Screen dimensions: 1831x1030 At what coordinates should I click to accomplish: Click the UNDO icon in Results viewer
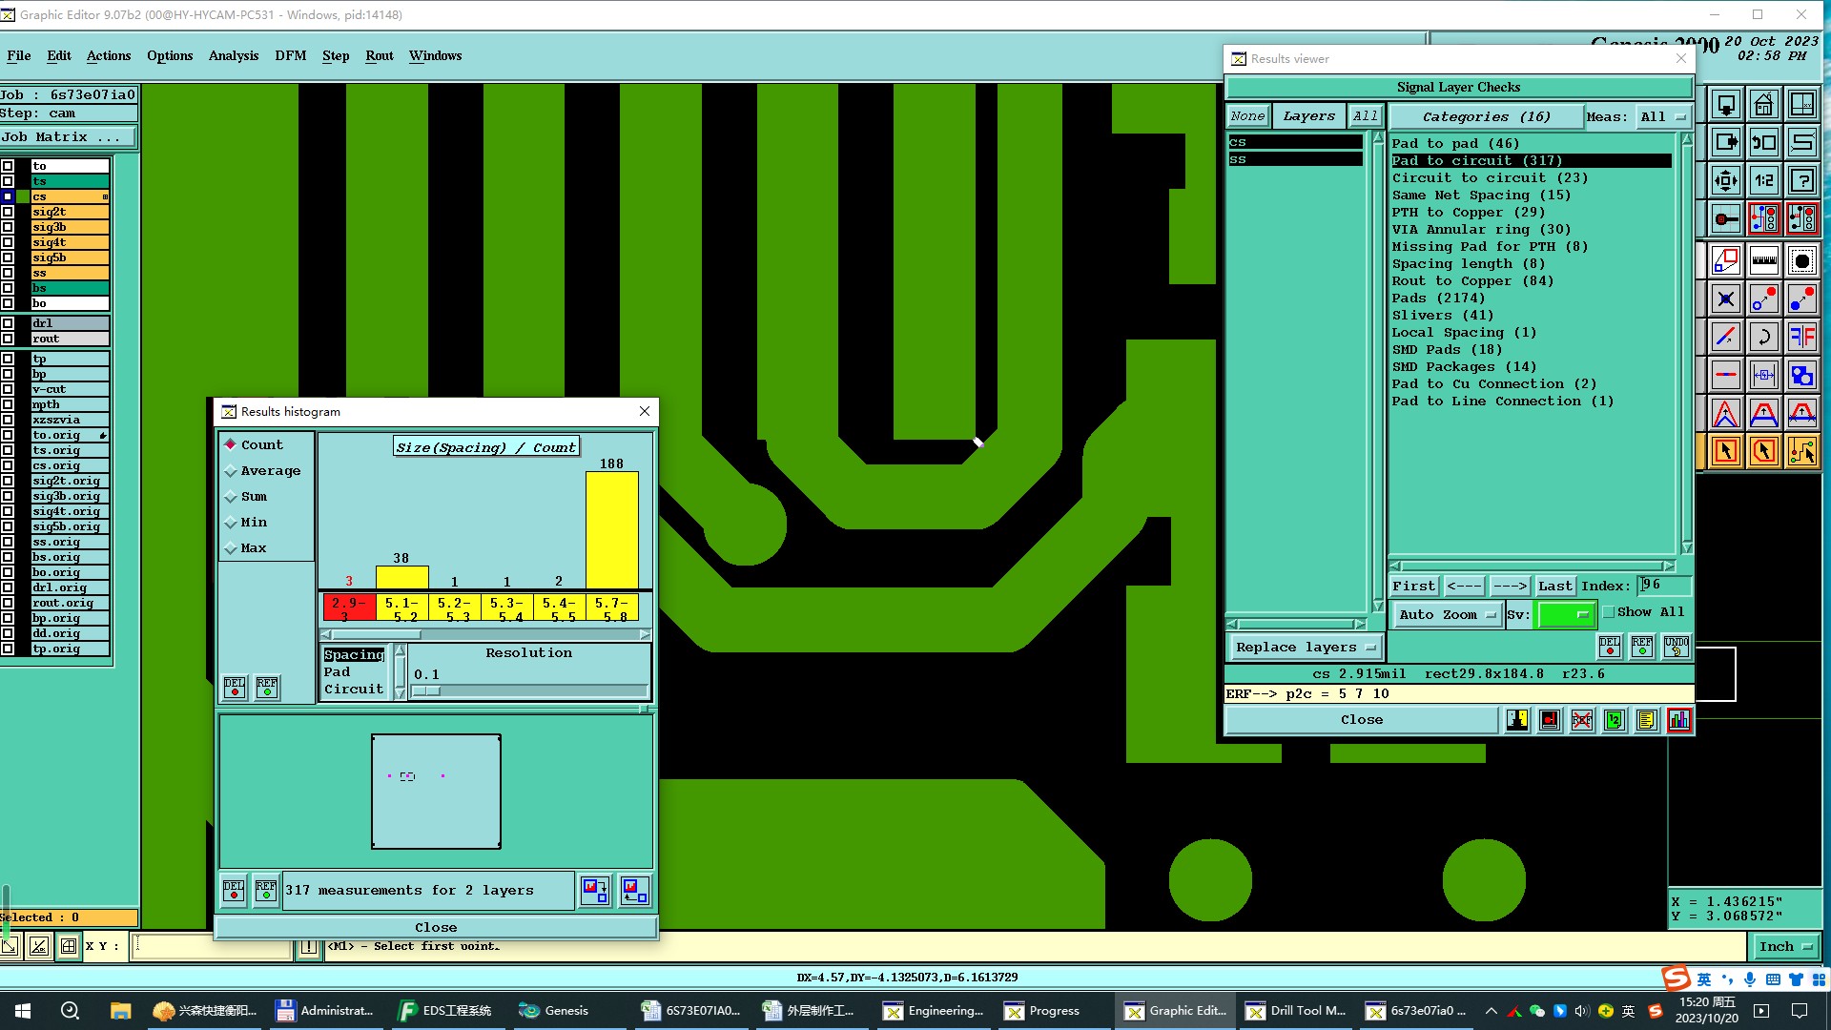pyautogui.click(x=1676, y=647)
